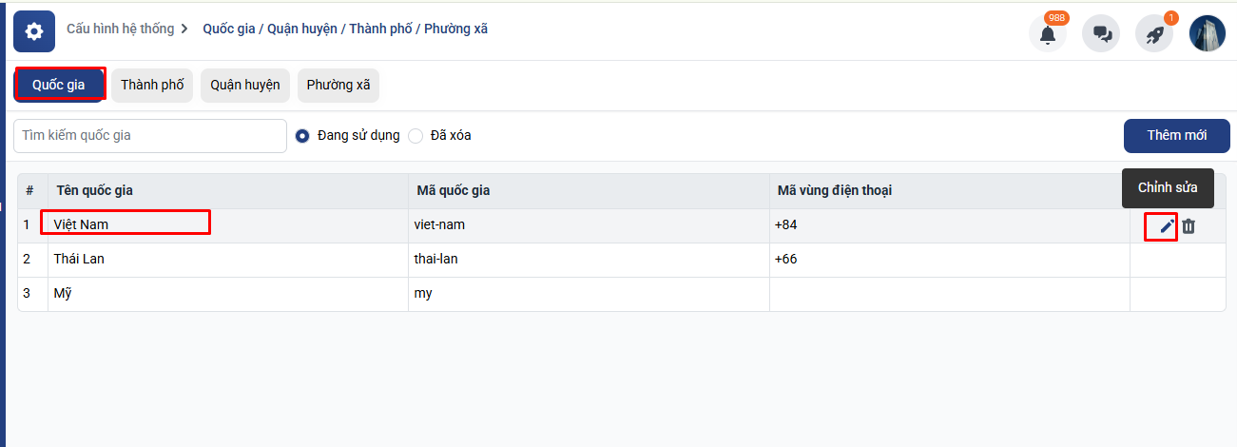Click the Thêm mới button

click(1176, 135)
